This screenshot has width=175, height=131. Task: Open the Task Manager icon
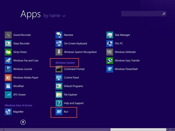(110, 35)
